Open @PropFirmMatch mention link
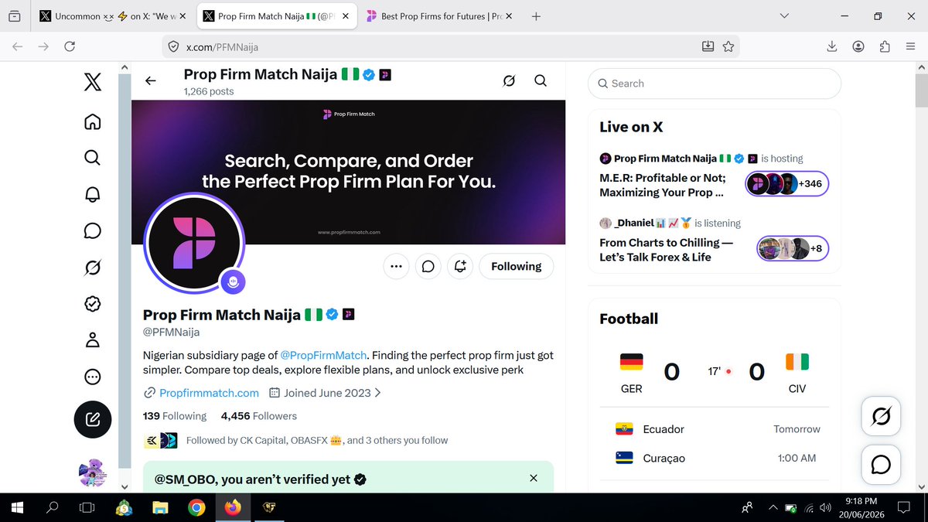Screen dimensions: 928x522 [323, 355]
